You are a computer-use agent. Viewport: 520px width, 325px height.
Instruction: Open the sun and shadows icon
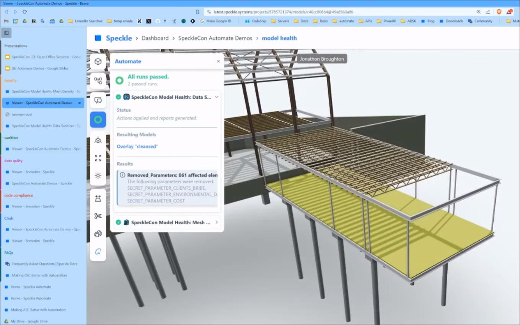[x=98, y=176]
